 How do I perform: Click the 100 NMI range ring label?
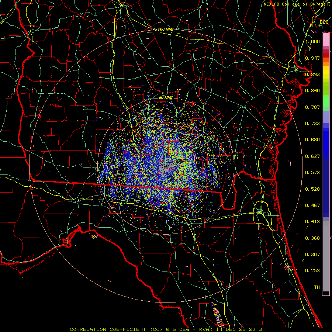(x=166, y=29)
